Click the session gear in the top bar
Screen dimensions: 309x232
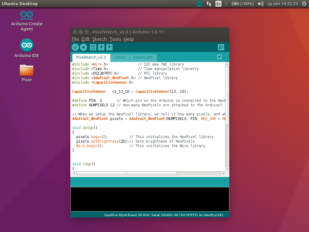[x=304, y=4]
